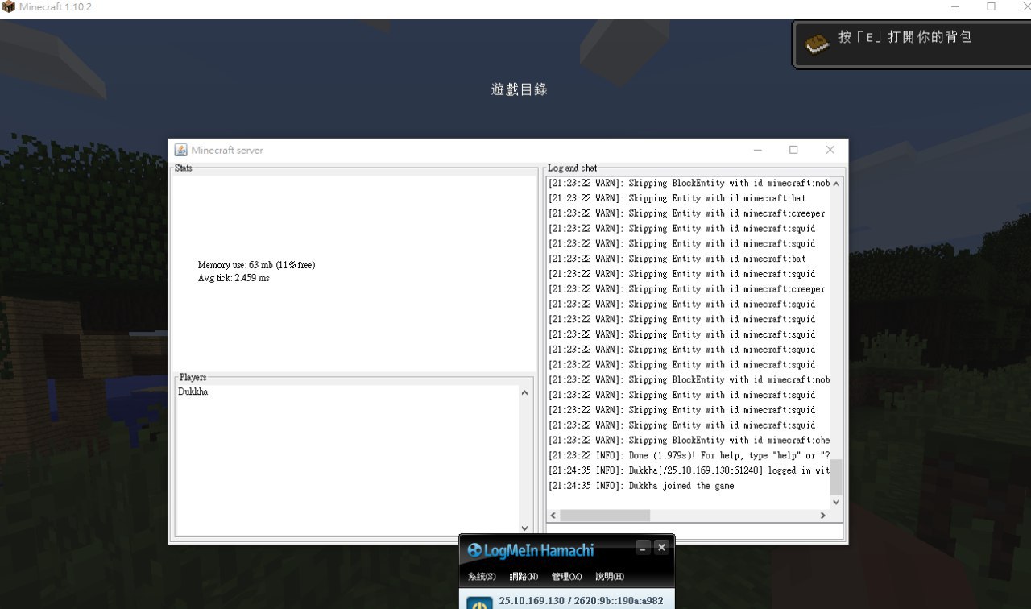
Task: Click the log horizontal scroll-left arrow
Action: 553,516
